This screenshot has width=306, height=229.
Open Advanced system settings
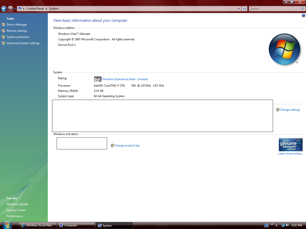pos(23,43)
